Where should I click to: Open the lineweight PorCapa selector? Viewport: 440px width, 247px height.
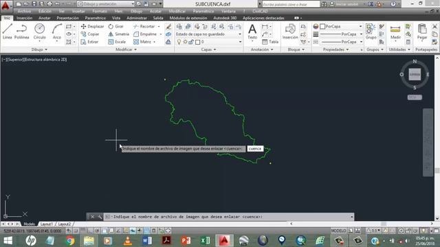pos(341,34)
